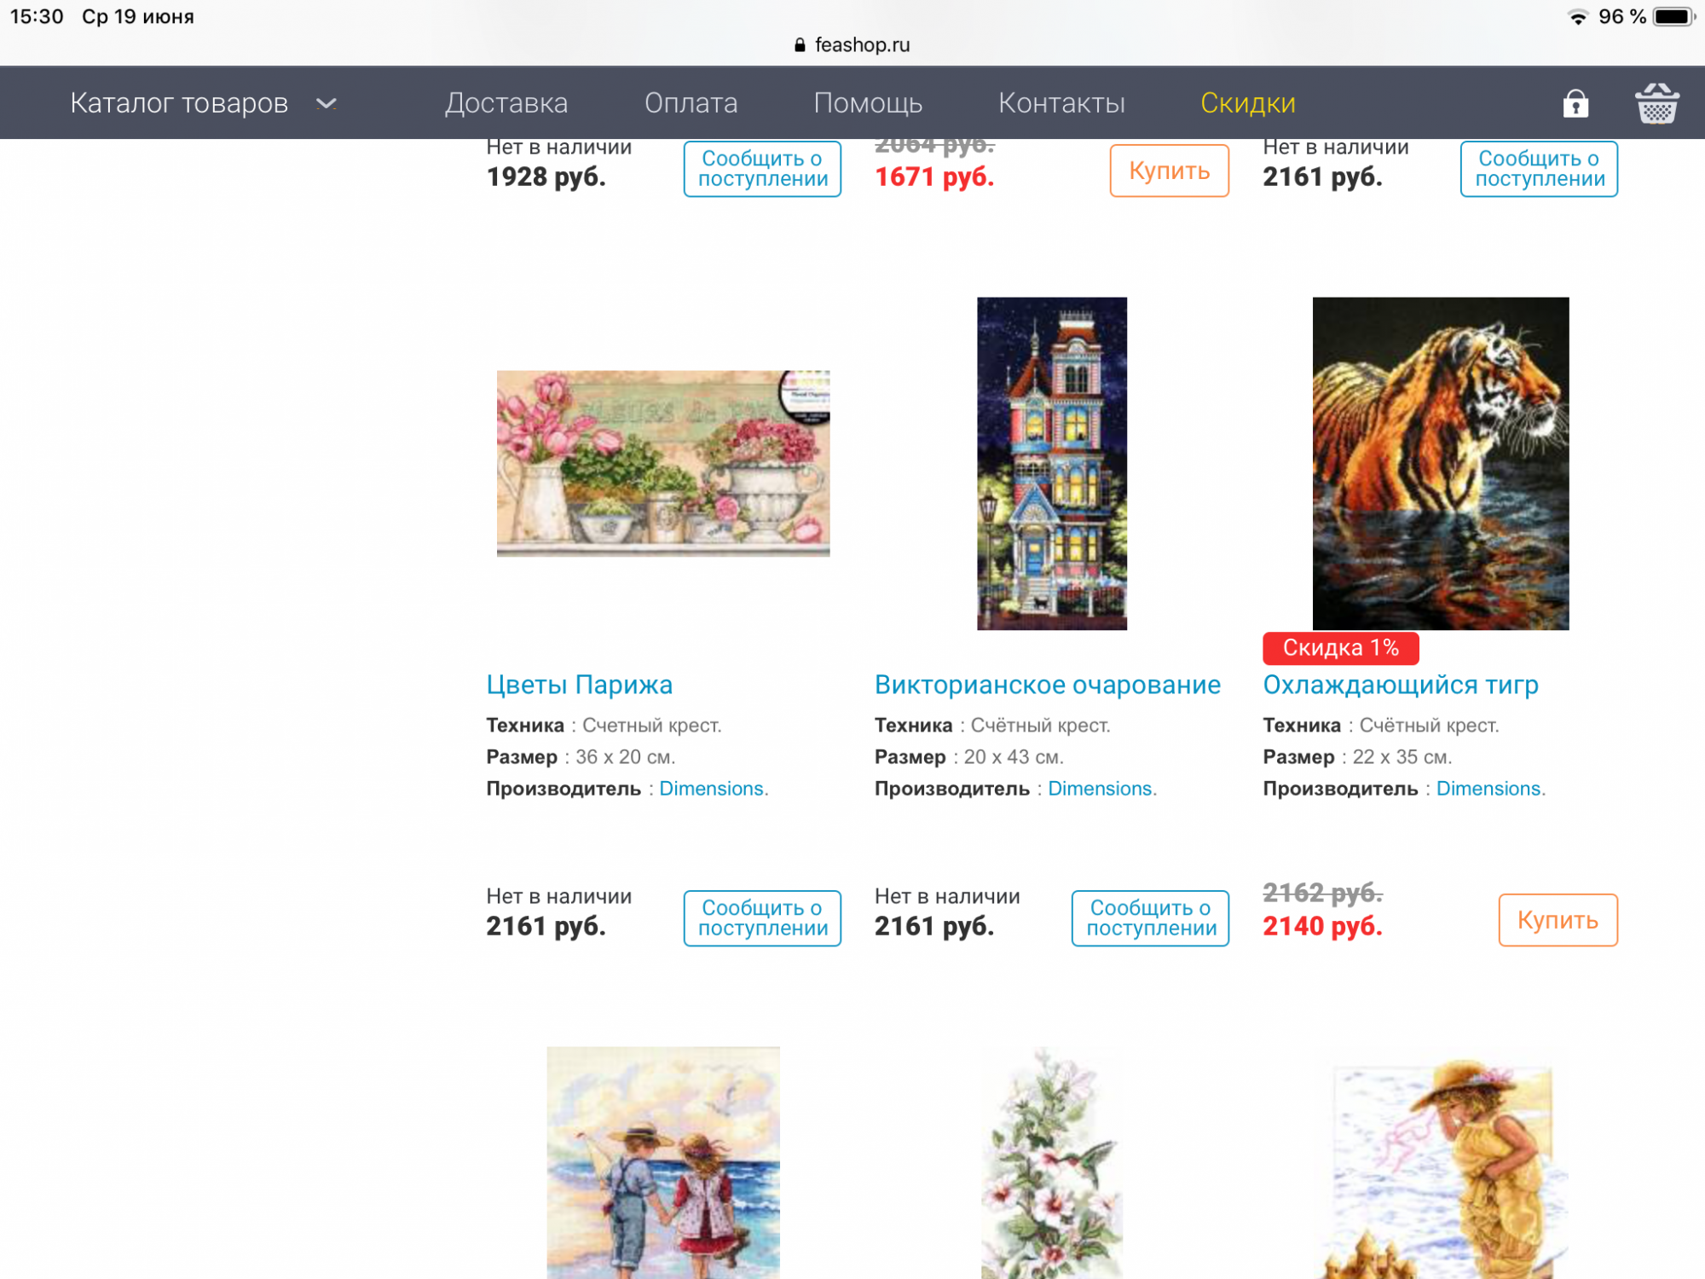
Task: Request restock notice for Викторианское очарование
Action: (x=1150, y=918)
